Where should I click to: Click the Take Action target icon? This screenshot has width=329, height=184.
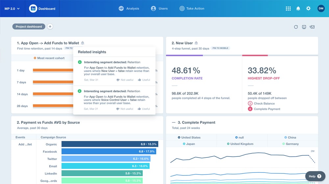tap(182, 9)
